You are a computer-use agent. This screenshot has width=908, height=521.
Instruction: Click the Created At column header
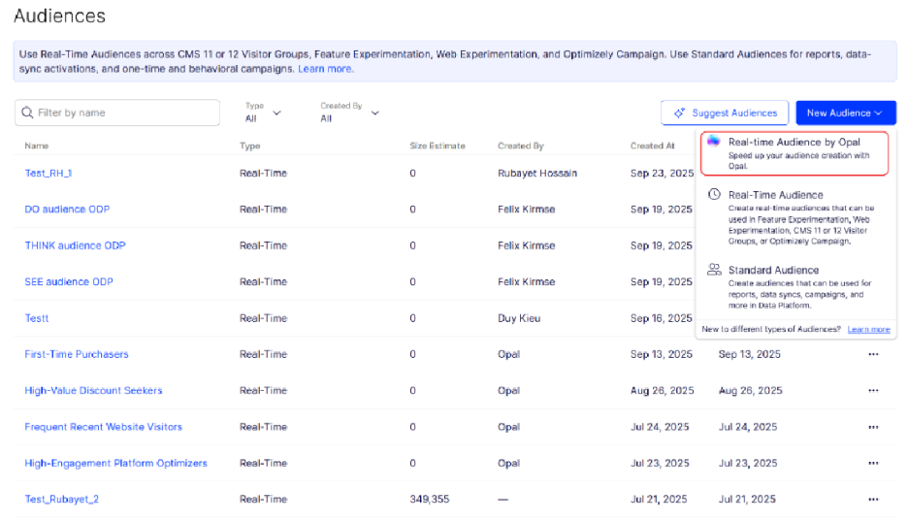tap(653, 146)
